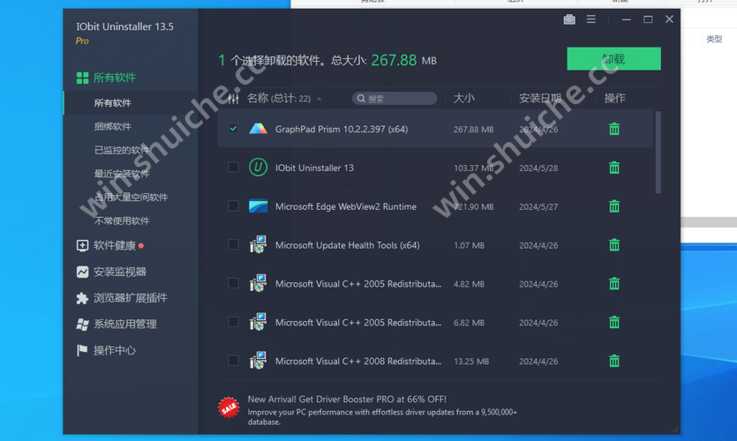Click the Edge WebView2 Runtime app icon

pos(258,206)
